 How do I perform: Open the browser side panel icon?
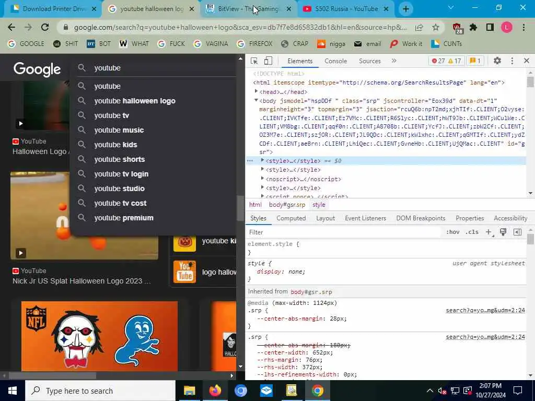tap(490, 27)
